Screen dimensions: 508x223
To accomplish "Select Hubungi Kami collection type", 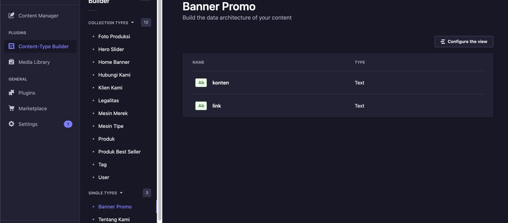I will (x=114, y=75).
